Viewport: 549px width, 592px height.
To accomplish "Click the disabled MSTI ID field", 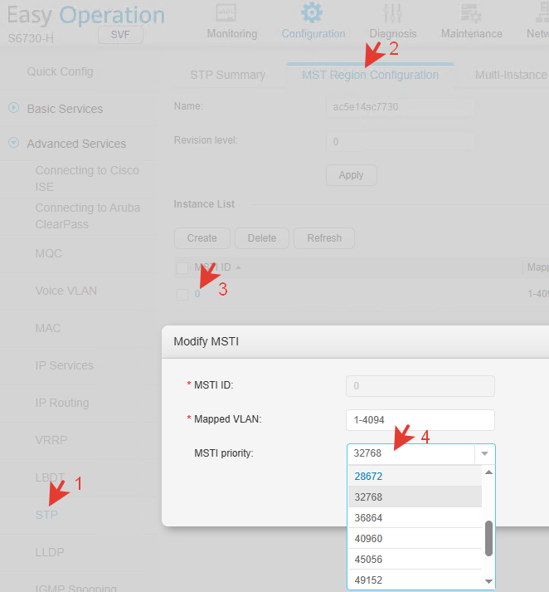I will (420, 386).
